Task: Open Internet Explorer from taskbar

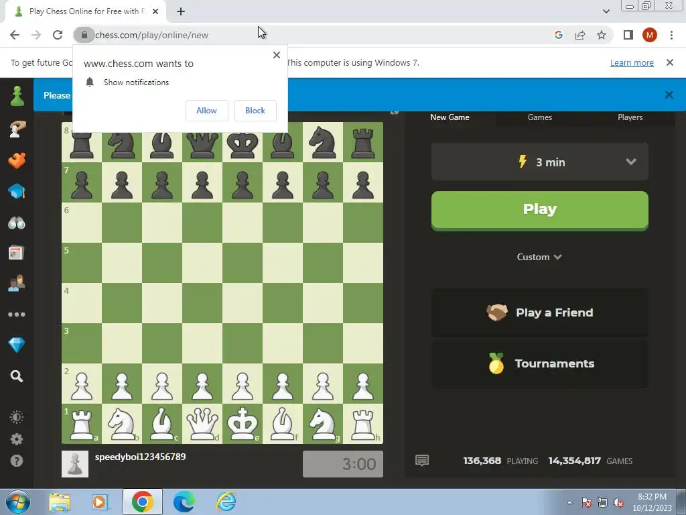Action: pyautogui.click(x=226, y=502)
